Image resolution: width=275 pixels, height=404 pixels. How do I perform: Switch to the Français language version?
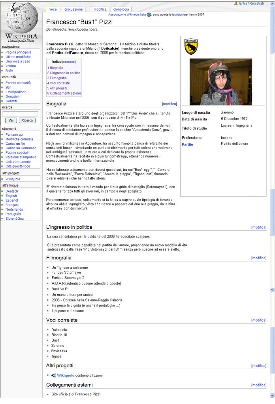(12, 205)
